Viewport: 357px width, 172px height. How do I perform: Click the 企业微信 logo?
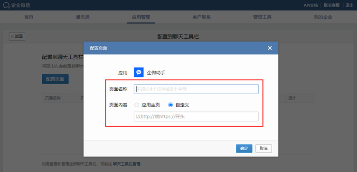(x=17, y=5)
